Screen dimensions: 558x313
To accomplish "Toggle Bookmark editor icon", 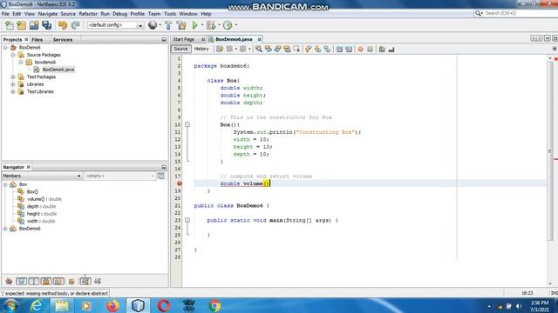I will [327, 49].
